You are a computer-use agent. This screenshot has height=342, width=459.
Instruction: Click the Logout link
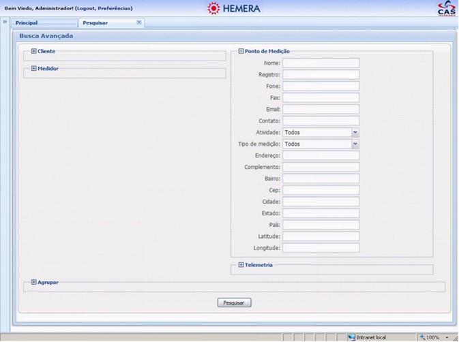86,8
